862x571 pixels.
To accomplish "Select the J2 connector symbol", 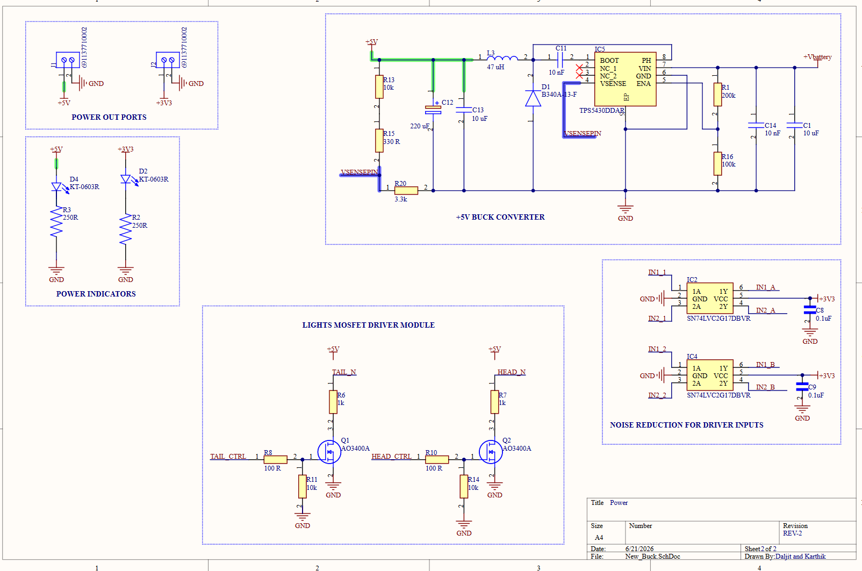I will (x=168, y=60).
